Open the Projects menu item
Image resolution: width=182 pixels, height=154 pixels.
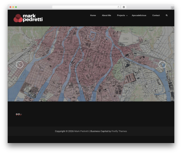coord(121,15)
